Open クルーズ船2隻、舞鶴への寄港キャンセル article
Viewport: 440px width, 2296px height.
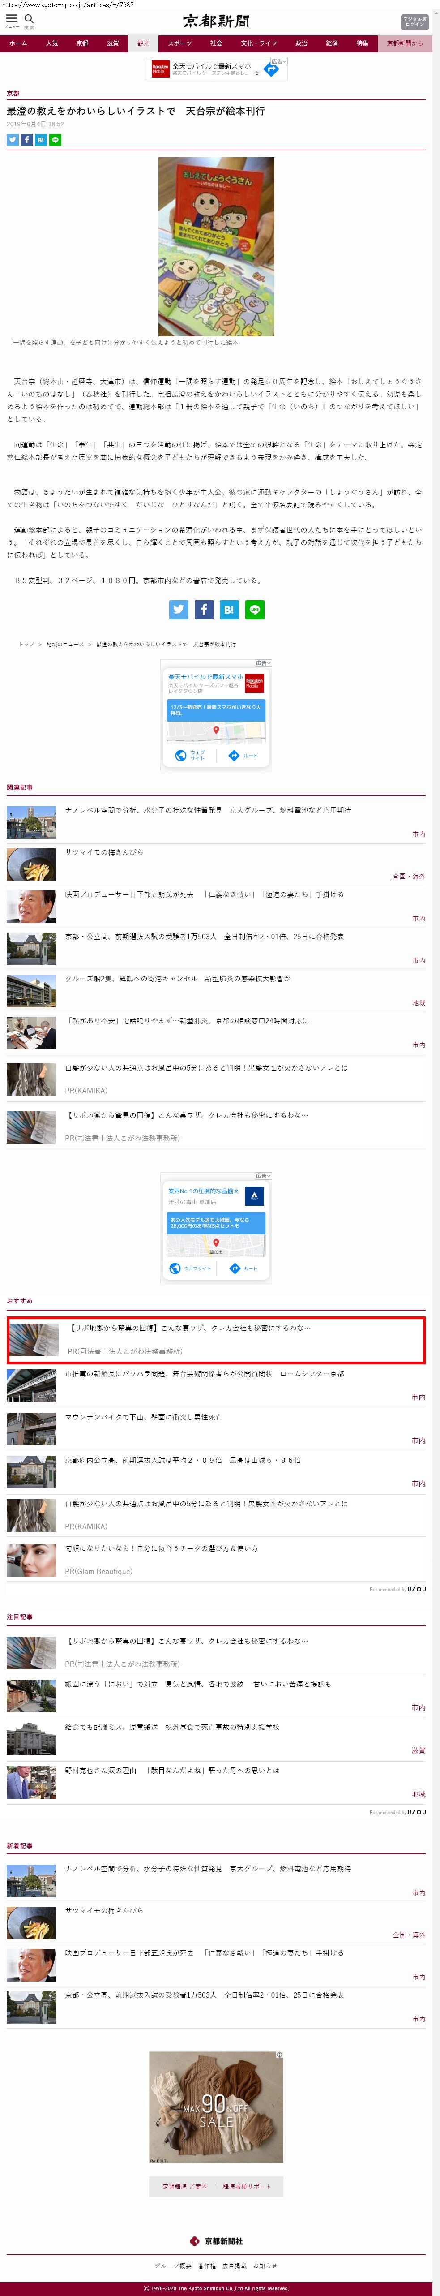tap(177, 979)
